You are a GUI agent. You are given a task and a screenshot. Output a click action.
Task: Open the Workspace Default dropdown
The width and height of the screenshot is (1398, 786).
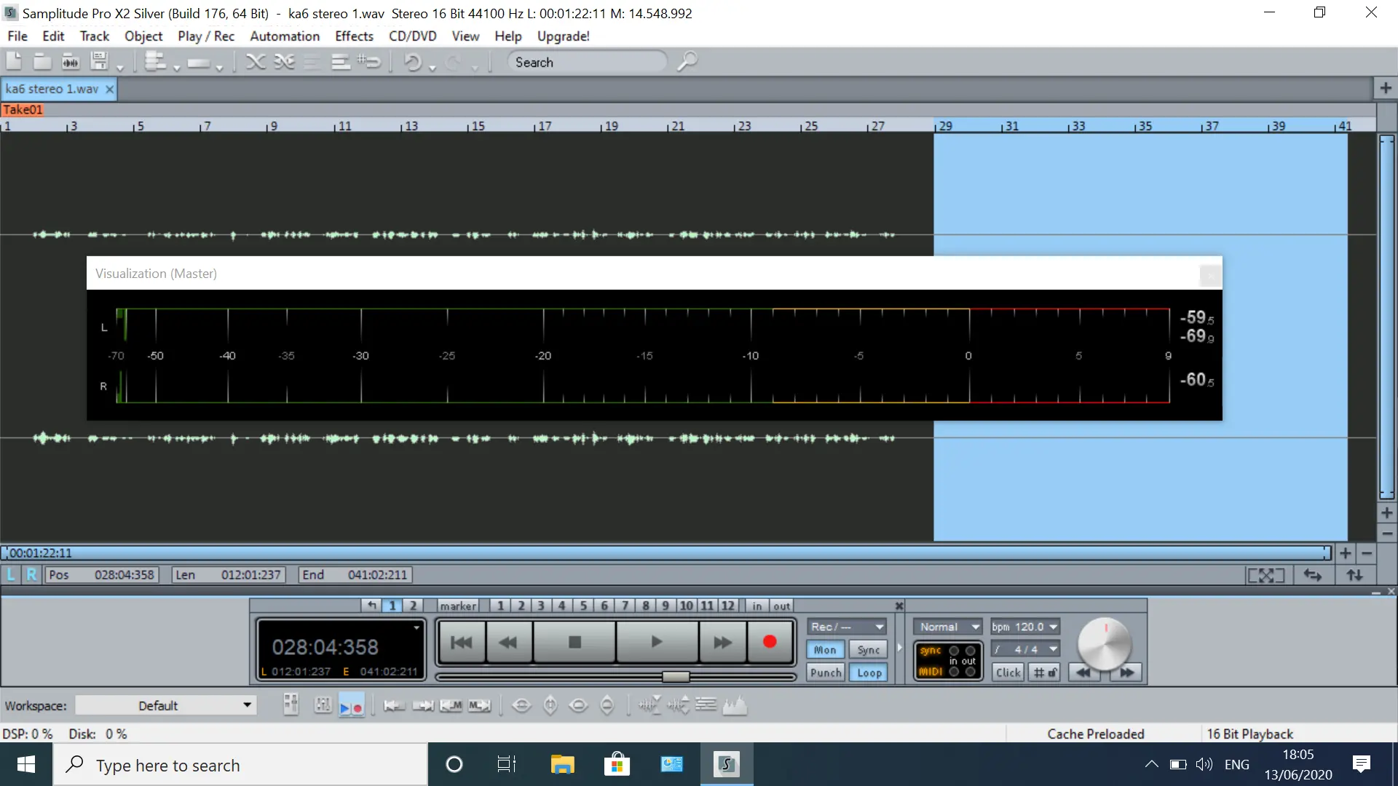166,705
